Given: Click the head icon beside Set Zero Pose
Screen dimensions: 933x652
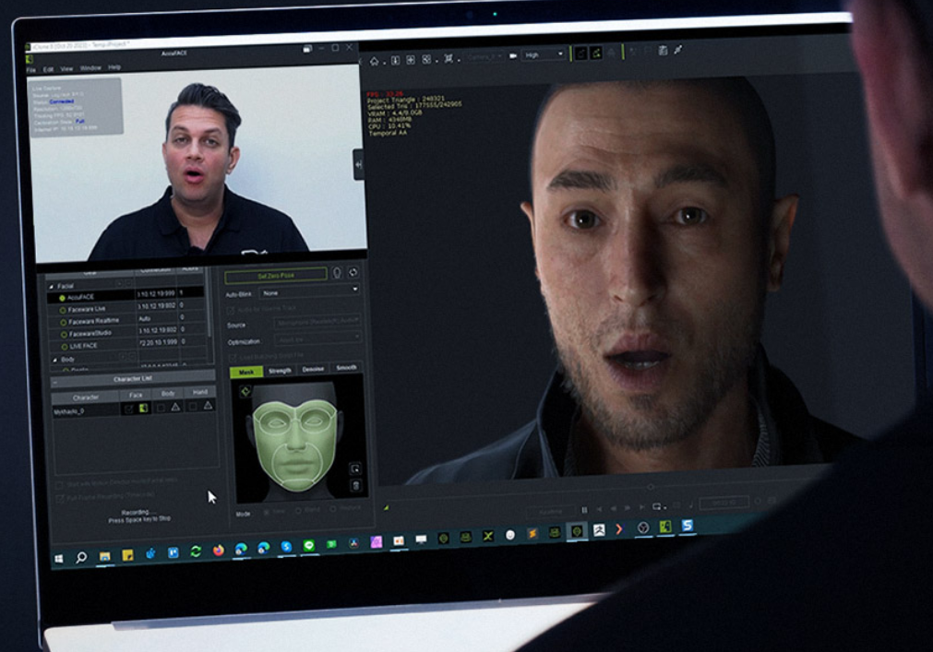Looking at the screenshot, I should (337, 273).
